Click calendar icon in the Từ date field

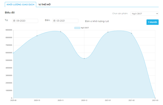pos(14,21)
